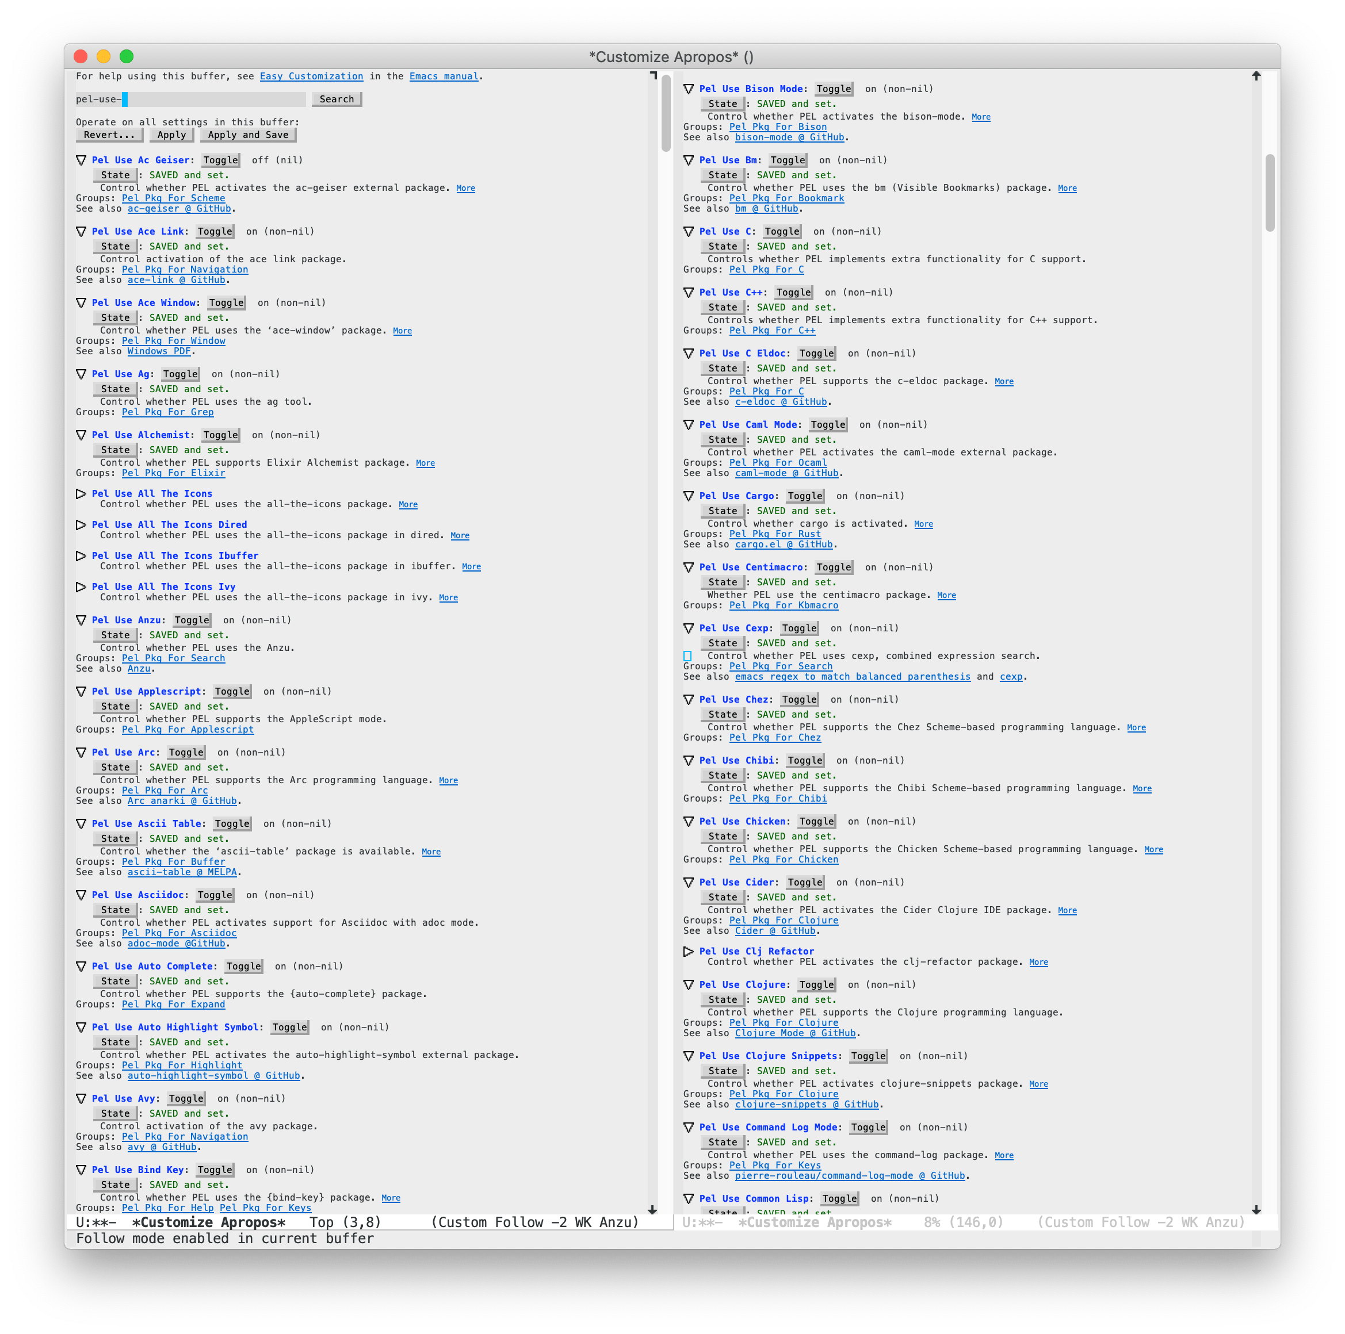
Task: Collapse the Pel Use Avy entry
Action: (x=82, y=1098)
